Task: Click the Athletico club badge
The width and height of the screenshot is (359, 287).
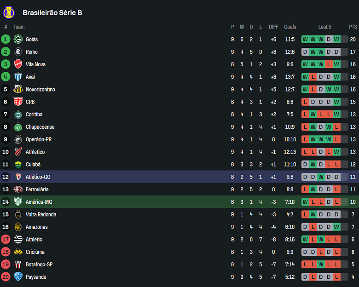Action: click(x=18, y=152)
